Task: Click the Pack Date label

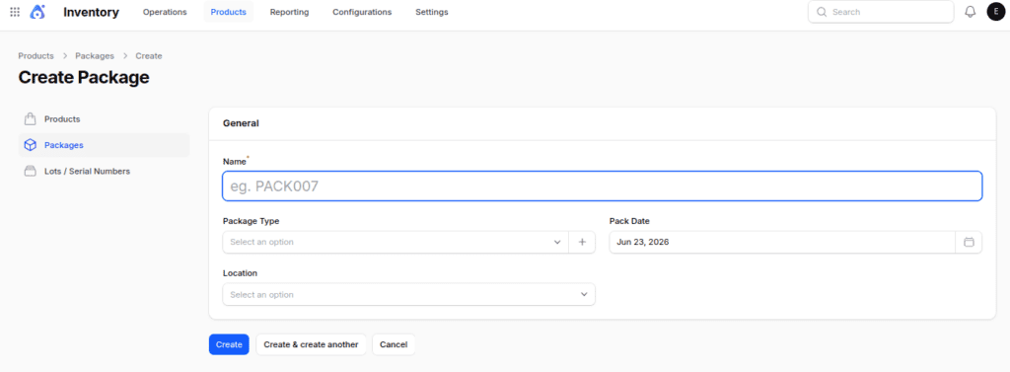Action: (629, 220)
